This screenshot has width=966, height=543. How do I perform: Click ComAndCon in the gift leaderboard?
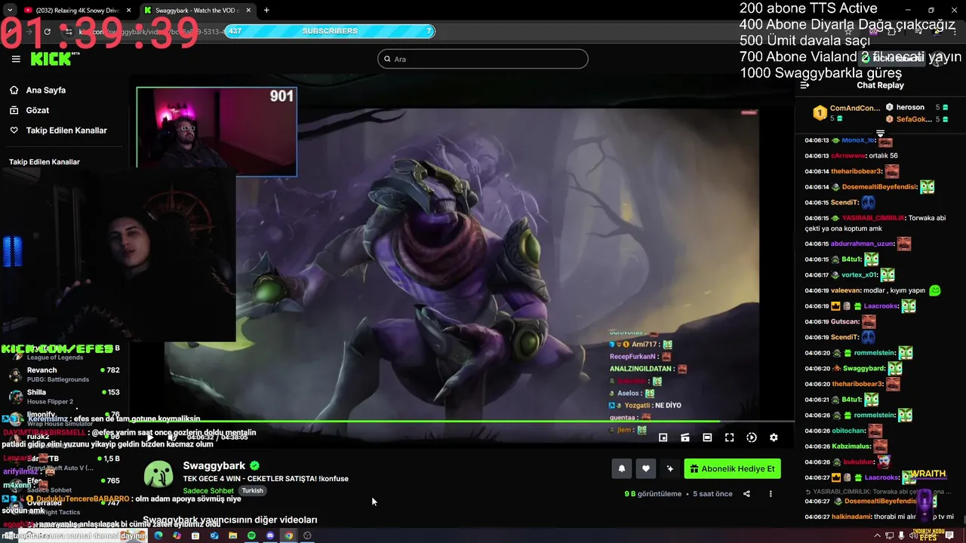(854, 108)
